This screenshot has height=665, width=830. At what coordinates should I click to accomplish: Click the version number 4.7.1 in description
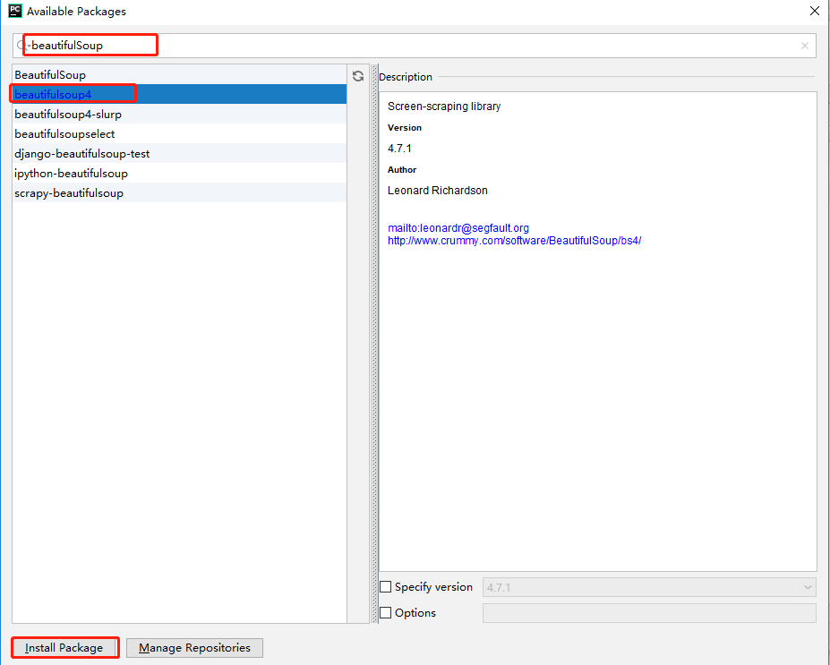coord(399,149)
